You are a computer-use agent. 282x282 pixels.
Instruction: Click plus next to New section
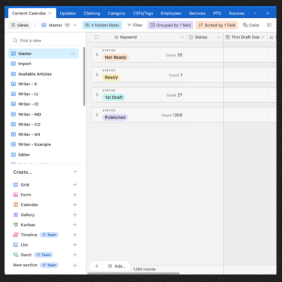(x=75, y=265)
